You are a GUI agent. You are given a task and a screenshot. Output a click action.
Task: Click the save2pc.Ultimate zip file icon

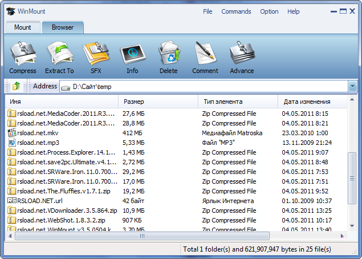click(x=11, y=162)
